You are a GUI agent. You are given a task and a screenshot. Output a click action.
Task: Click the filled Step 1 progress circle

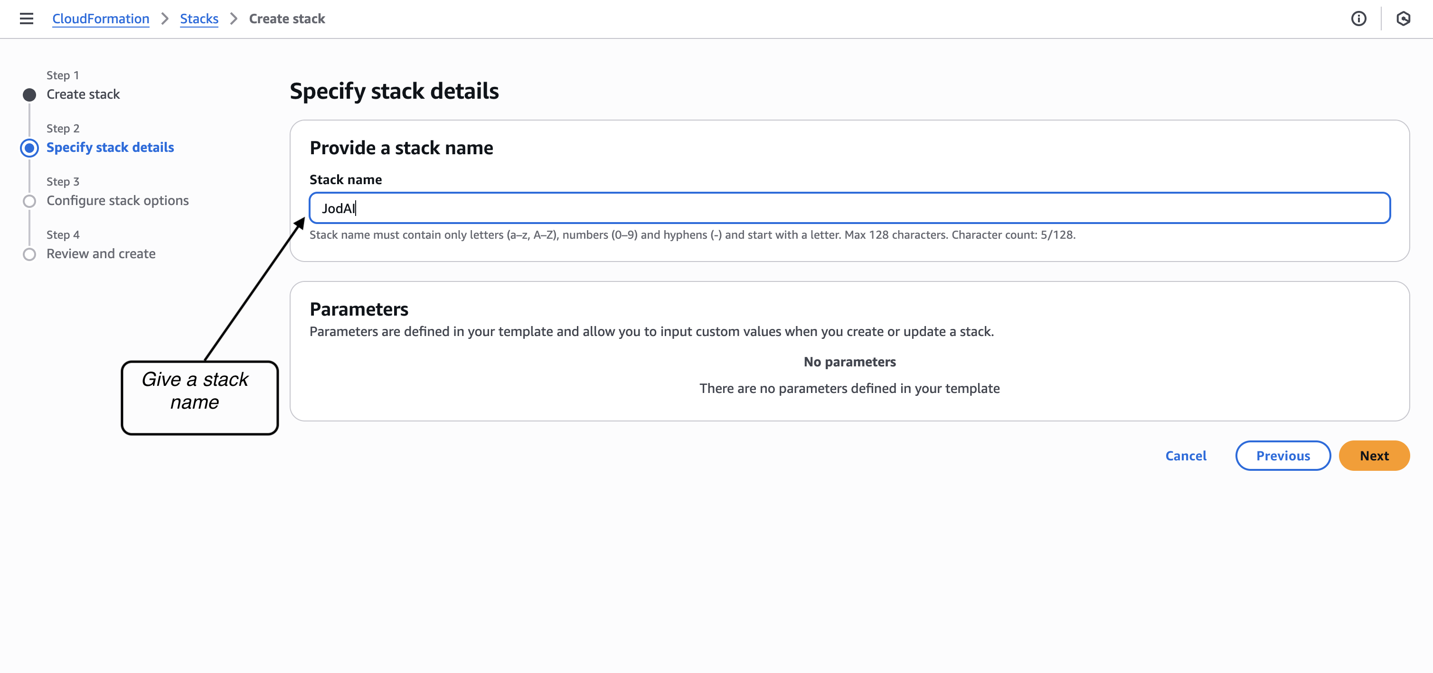coord(29,94)
